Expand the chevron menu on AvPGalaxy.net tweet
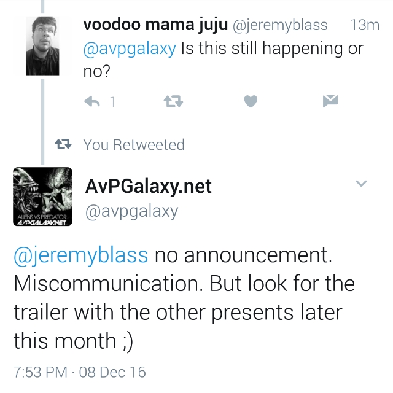The height and width of the screenshot is (393, 393). point(361,184)
